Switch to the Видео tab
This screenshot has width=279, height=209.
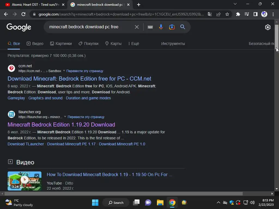35,44
